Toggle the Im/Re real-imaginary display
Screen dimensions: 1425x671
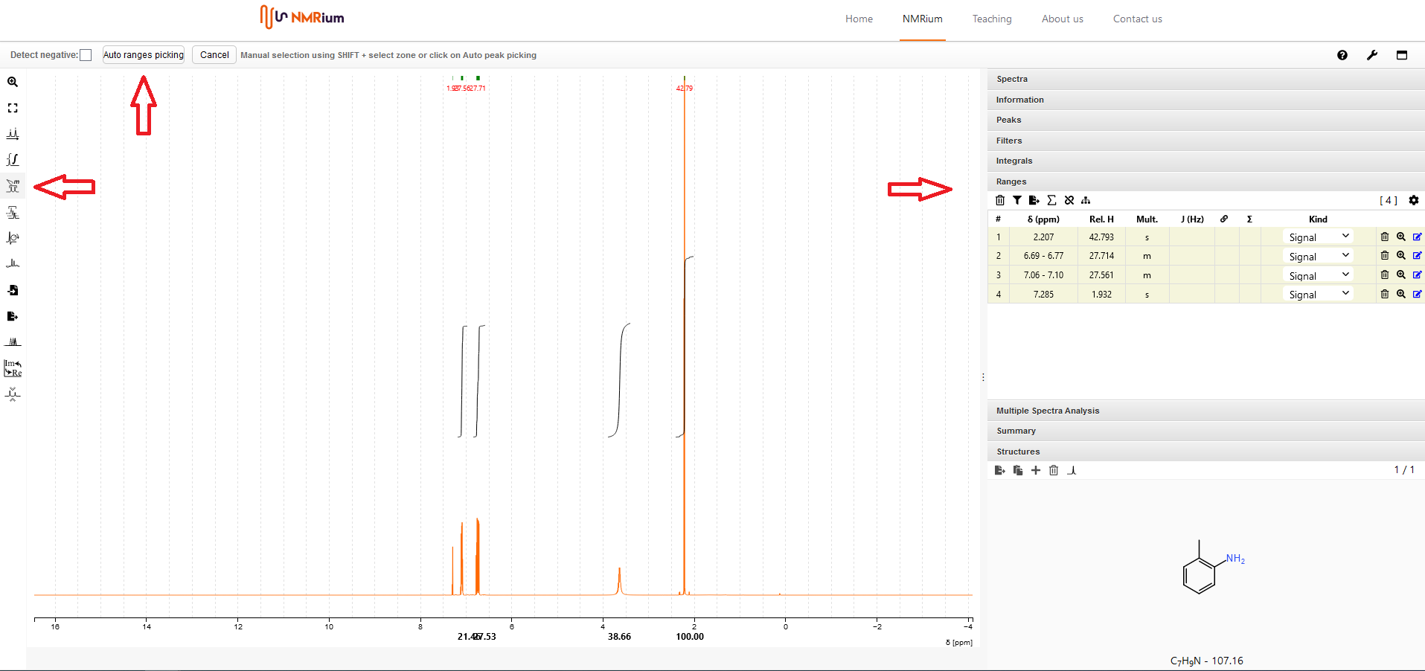tap(13, 368)
